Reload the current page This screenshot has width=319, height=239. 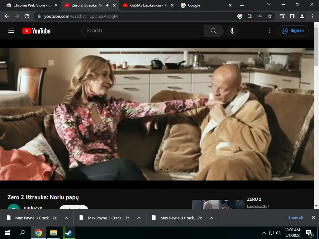click(x=27, y=16)
